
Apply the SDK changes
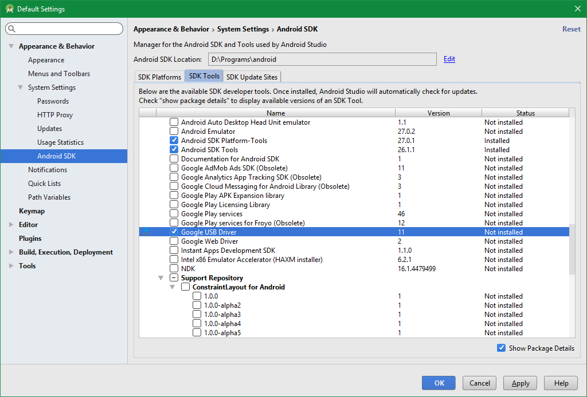pyautogui.click(x=521, y=383)
